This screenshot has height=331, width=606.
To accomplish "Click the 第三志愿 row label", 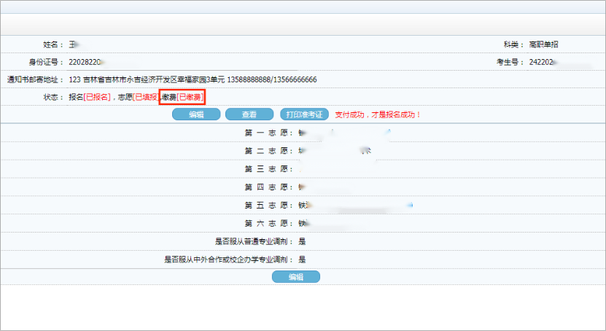I will click(268, 169).
